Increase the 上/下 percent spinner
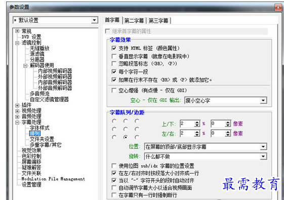The image size is (284, 200). click(197, 122)
